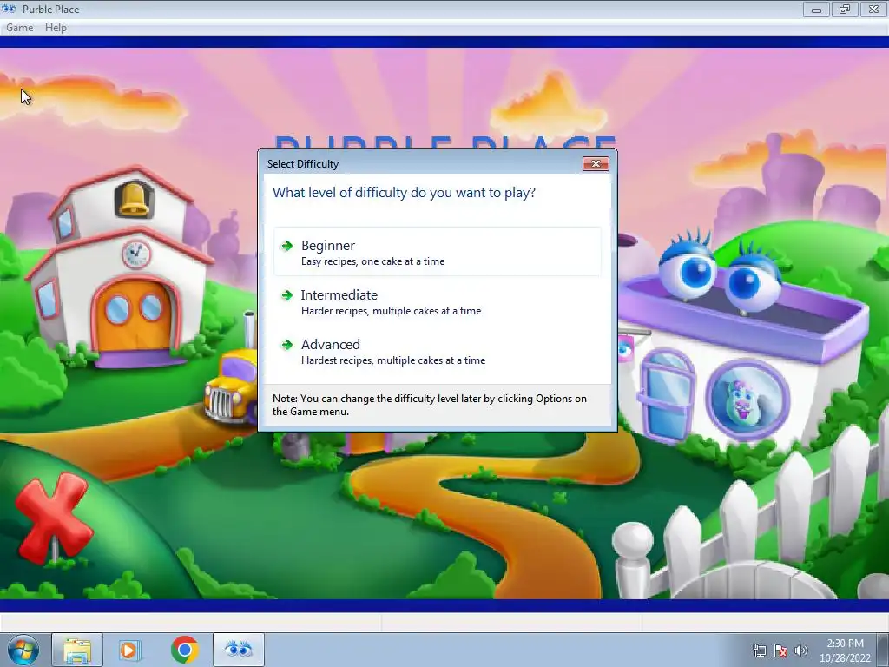889x667 pixels.
Task: Click the green arrow beside Intermediate
Action: point(286,295)
